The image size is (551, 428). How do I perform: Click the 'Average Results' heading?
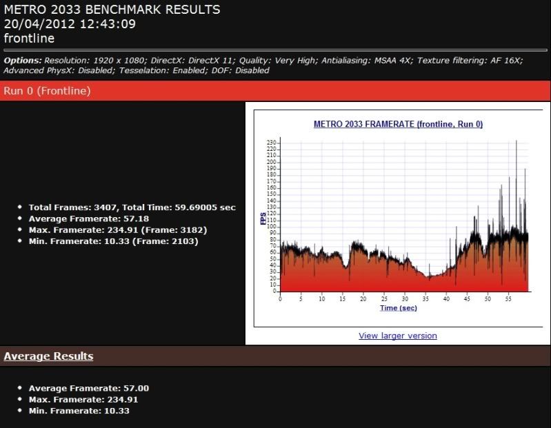click(x=48, y=356)
